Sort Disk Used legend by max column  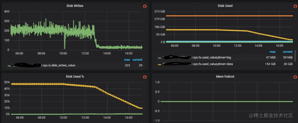(273, 52)
